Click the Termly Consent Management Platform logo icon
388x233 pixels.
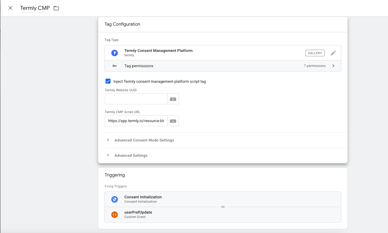(x=115, y=53)
